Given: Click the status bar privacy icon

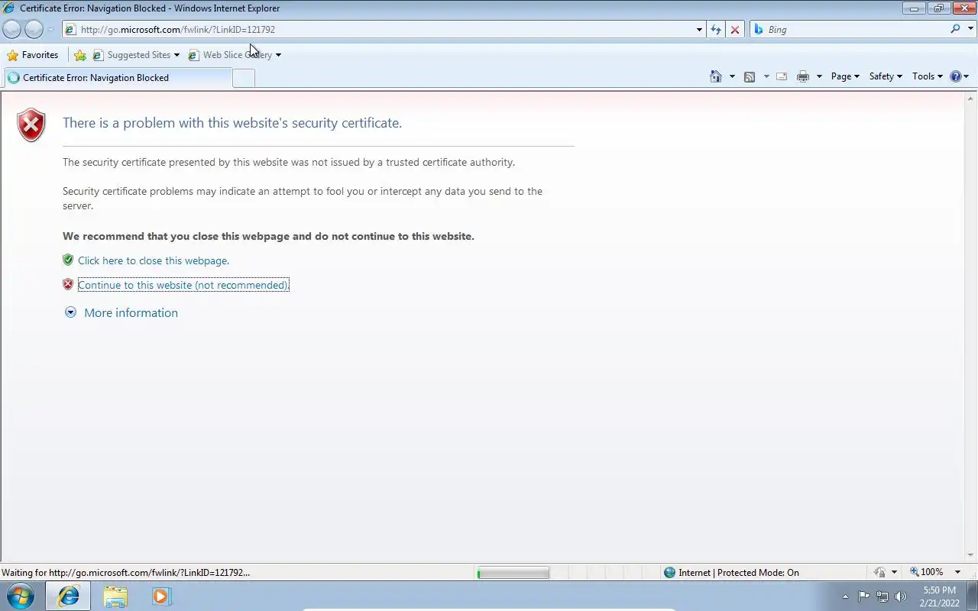Looking at the screenshot, I should [x=880, y=572].
